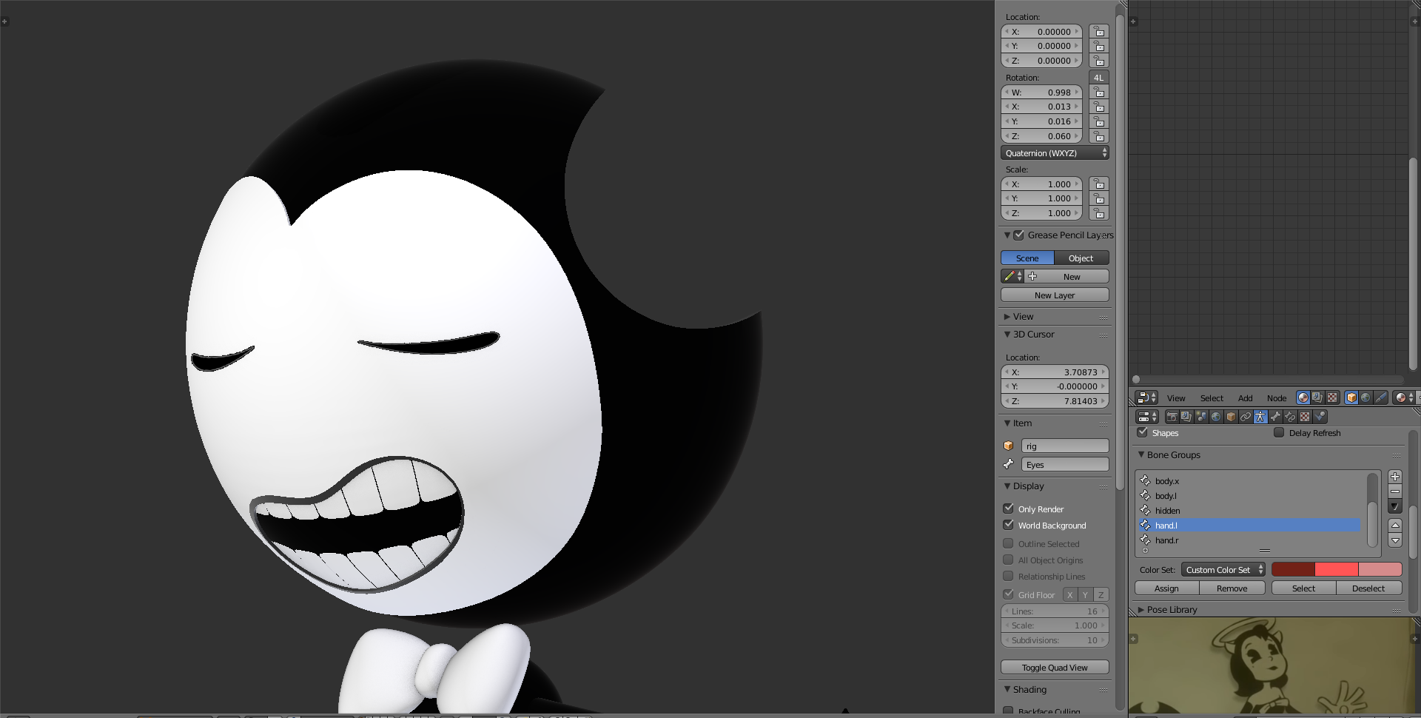Open the Custom Color Set dropdown
Viewport: 1421px width, 718px height.
[x=1223, y=570]
